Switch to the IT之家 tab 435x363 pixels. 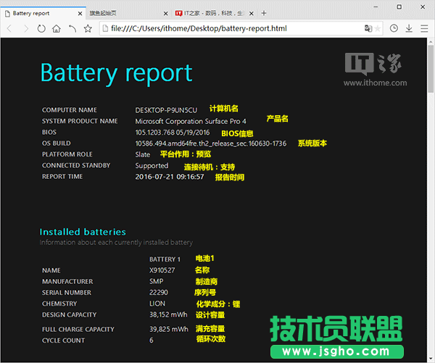click(x=214, y=13)
